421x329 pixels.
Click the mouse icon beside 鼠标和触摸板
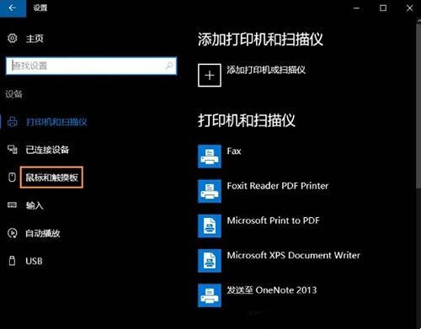(x=12, y=178)
